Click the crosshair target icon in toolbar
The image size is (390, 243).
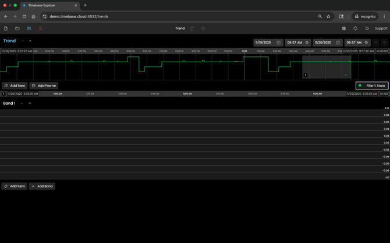pos(355,28)
